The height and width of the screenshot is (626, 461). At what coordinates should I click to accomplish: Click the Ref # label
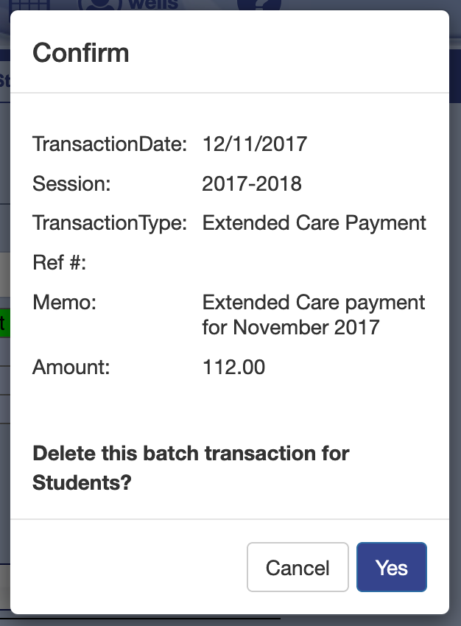(60, 262)
